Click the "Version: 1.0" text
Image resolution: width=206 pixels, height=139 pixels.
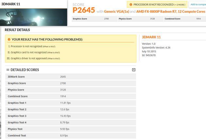coord(148,44)
